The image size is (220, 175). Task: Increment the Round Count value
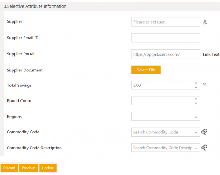pyautogui.click(x=196, y=99)
